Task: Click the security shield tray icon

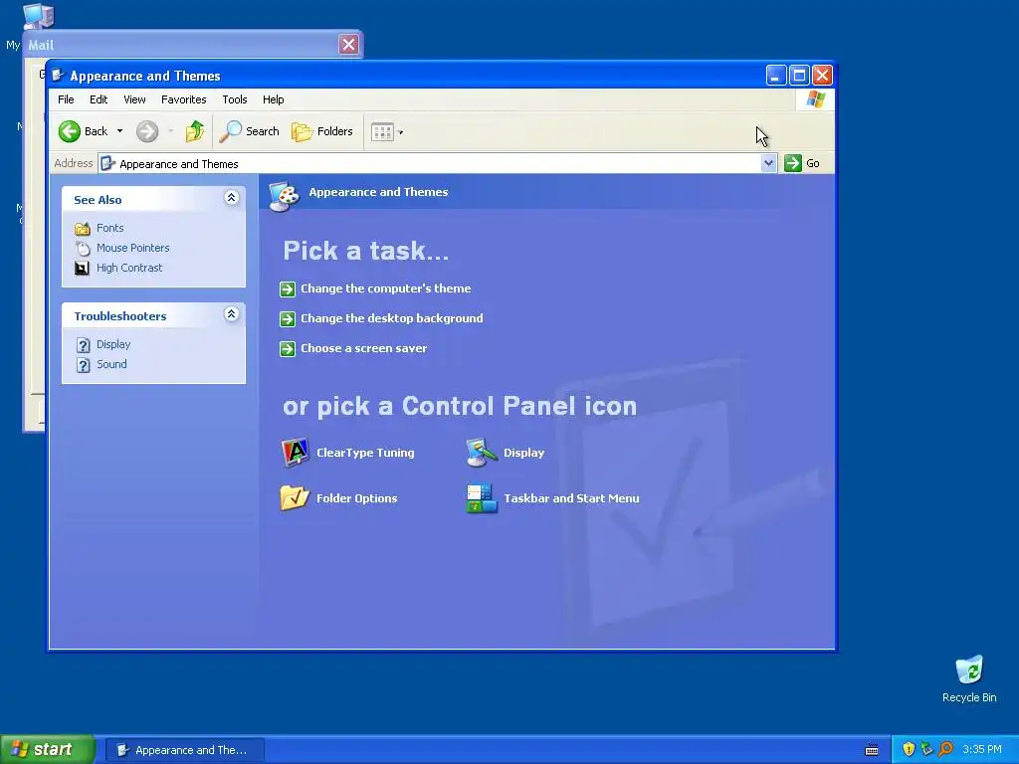Action: pos(909,749)
